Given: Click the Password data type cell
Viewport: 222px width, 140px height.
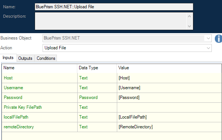Looking at the screenshot, I should tap(97, 97).
